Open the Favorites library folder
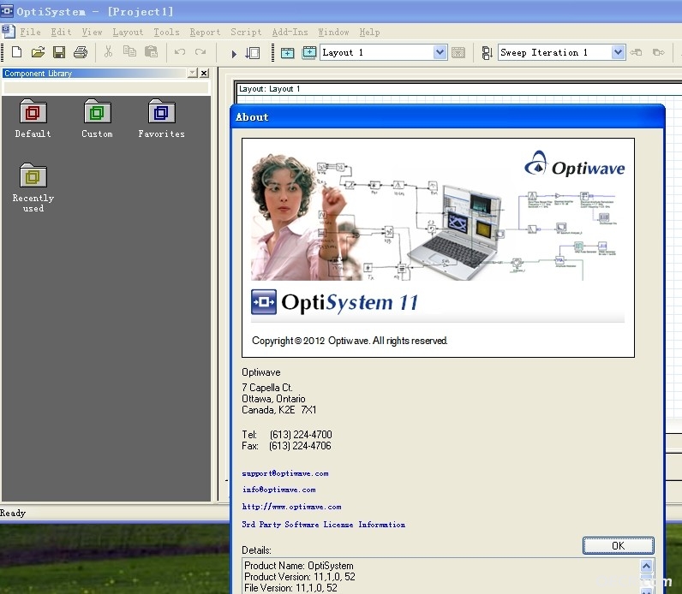The image size is (682, 594). pos(161,118)
